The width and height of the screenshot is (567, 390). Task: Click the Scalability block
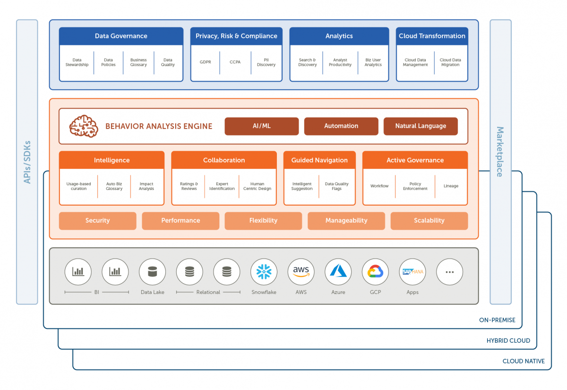click(429, 221)
